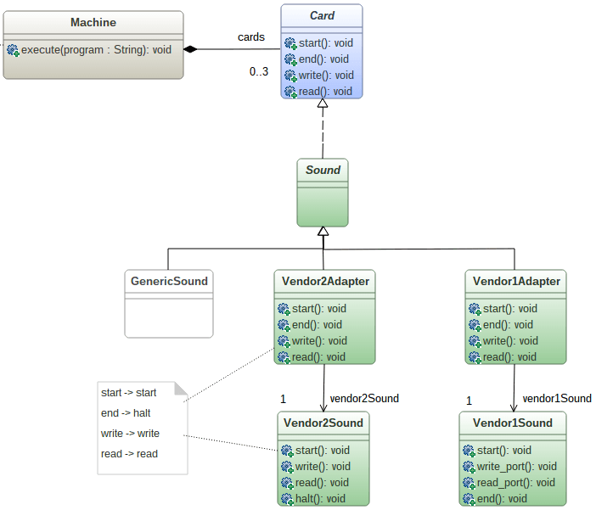The width and height of the screenshot is (596, 510).
Task: Click the icon beside Vendor1Adapter write()
Action: tap(475, 341)
